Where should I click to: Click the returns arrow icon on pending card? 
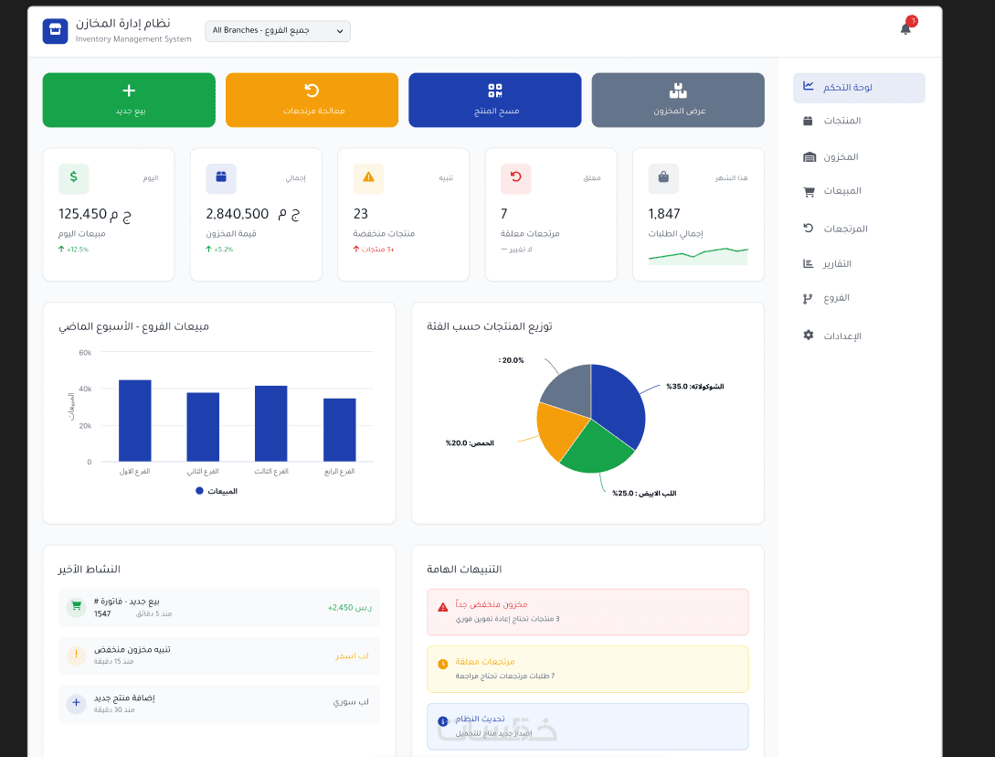[516, 178]
